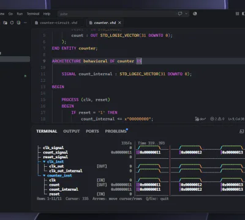
Task: Collapse the counter_inst tree node
Action: pos(44,175)
